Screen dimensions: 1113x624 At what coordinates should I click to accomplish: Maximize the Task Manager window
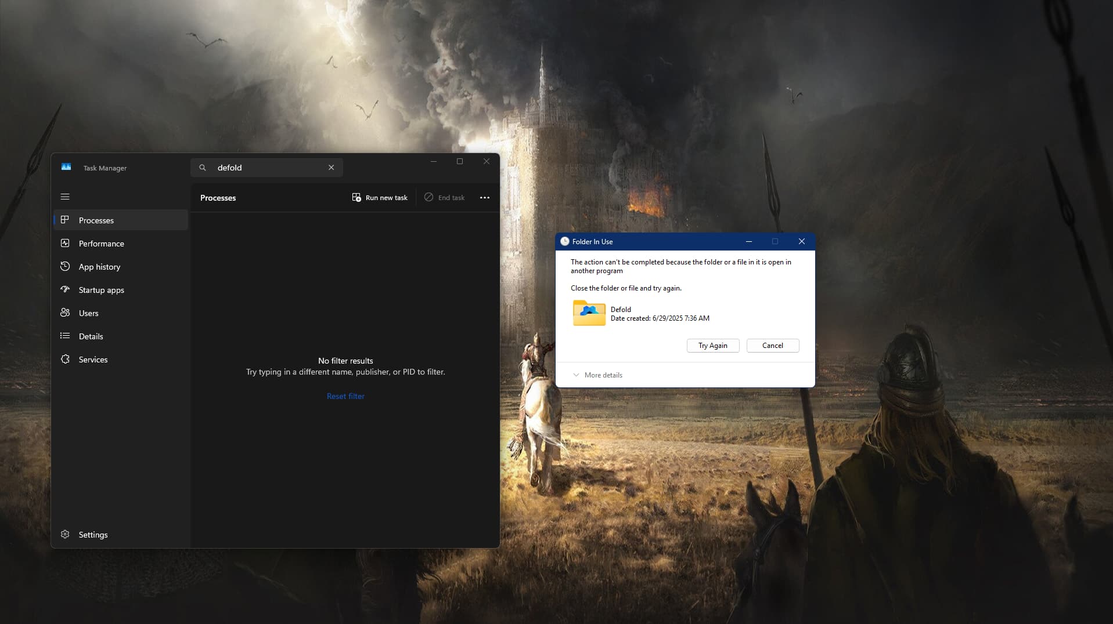pyautogui.click(x=460, y=161)
